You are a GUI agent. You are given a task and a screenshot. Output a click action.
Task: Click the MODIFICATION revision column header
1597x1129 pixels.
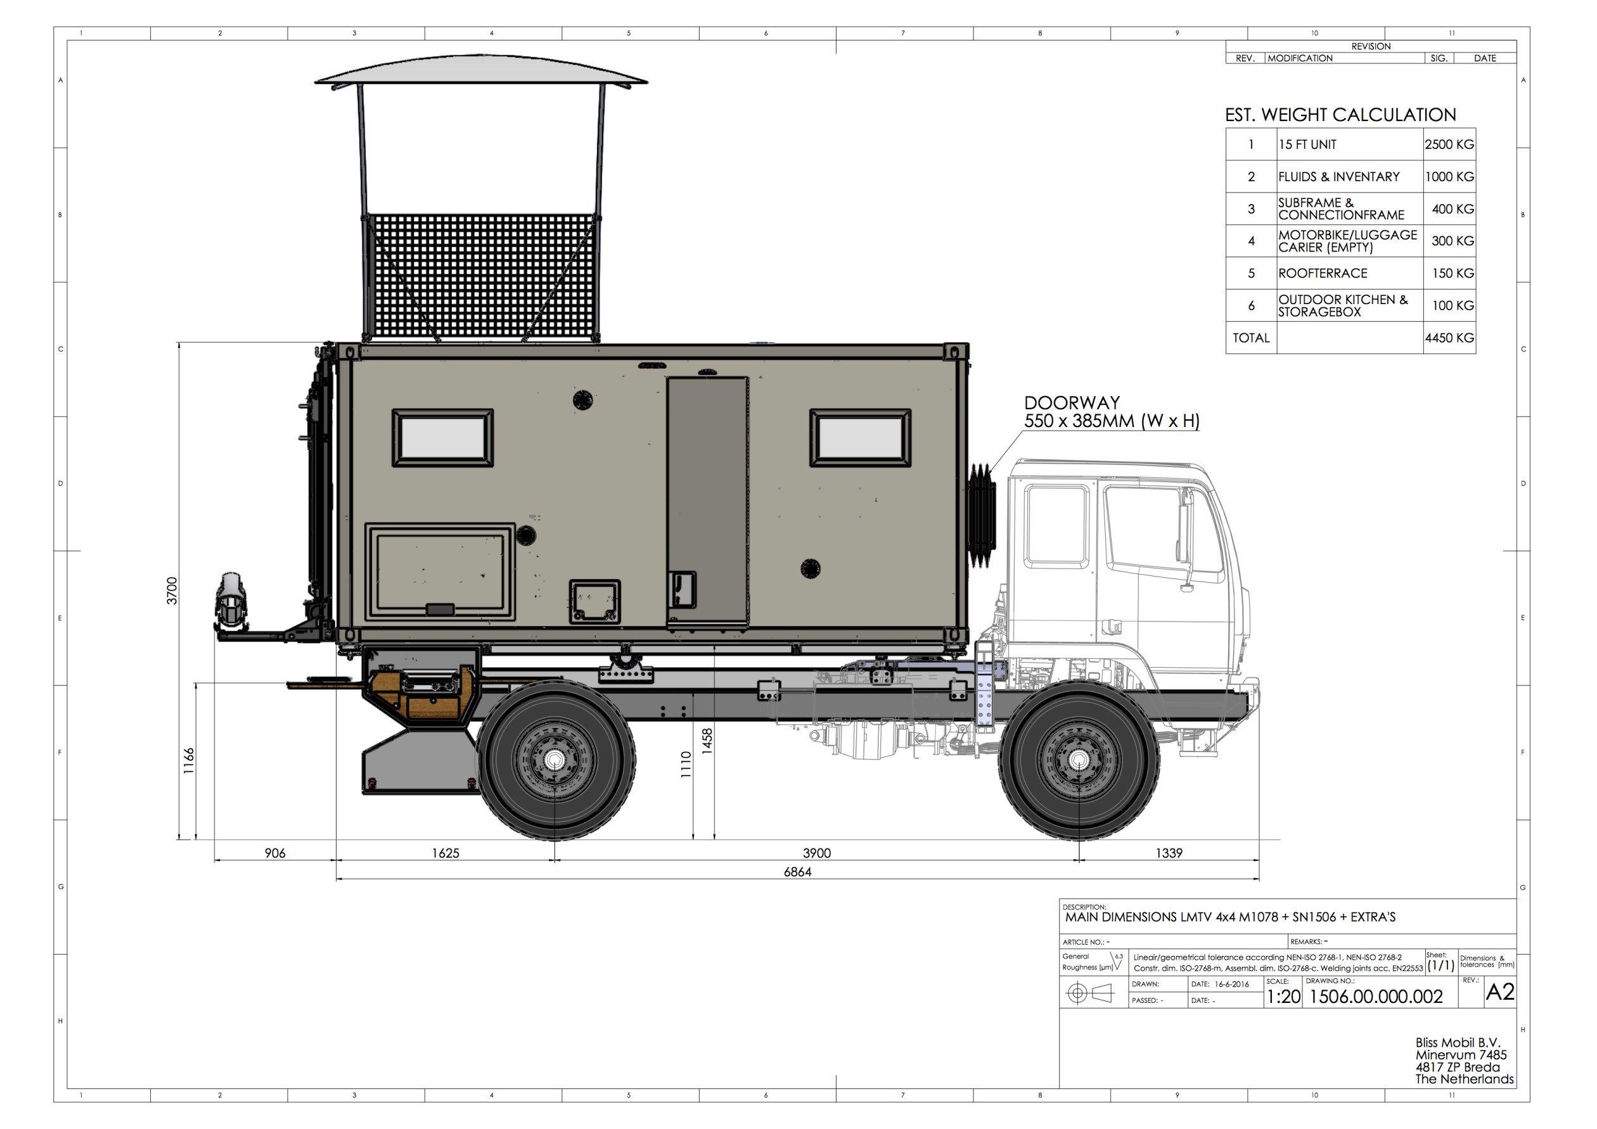pos(1300,58)
